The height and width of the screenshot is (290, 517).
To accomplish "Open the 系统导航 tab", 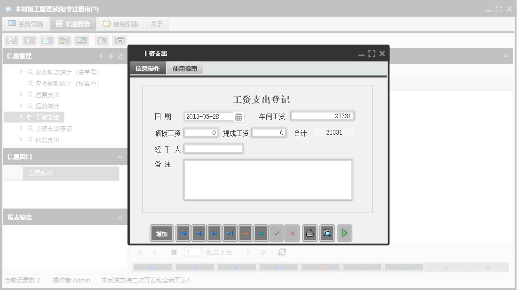I will pos(26,23).
